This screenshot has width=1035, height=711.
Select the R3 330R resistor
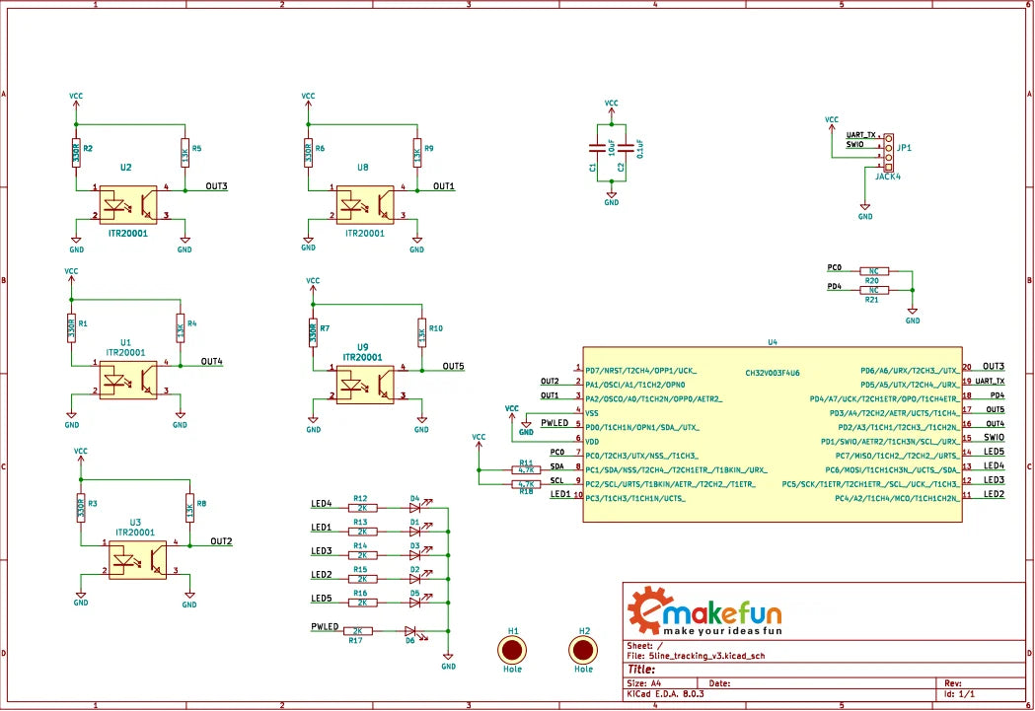(81, 508)
